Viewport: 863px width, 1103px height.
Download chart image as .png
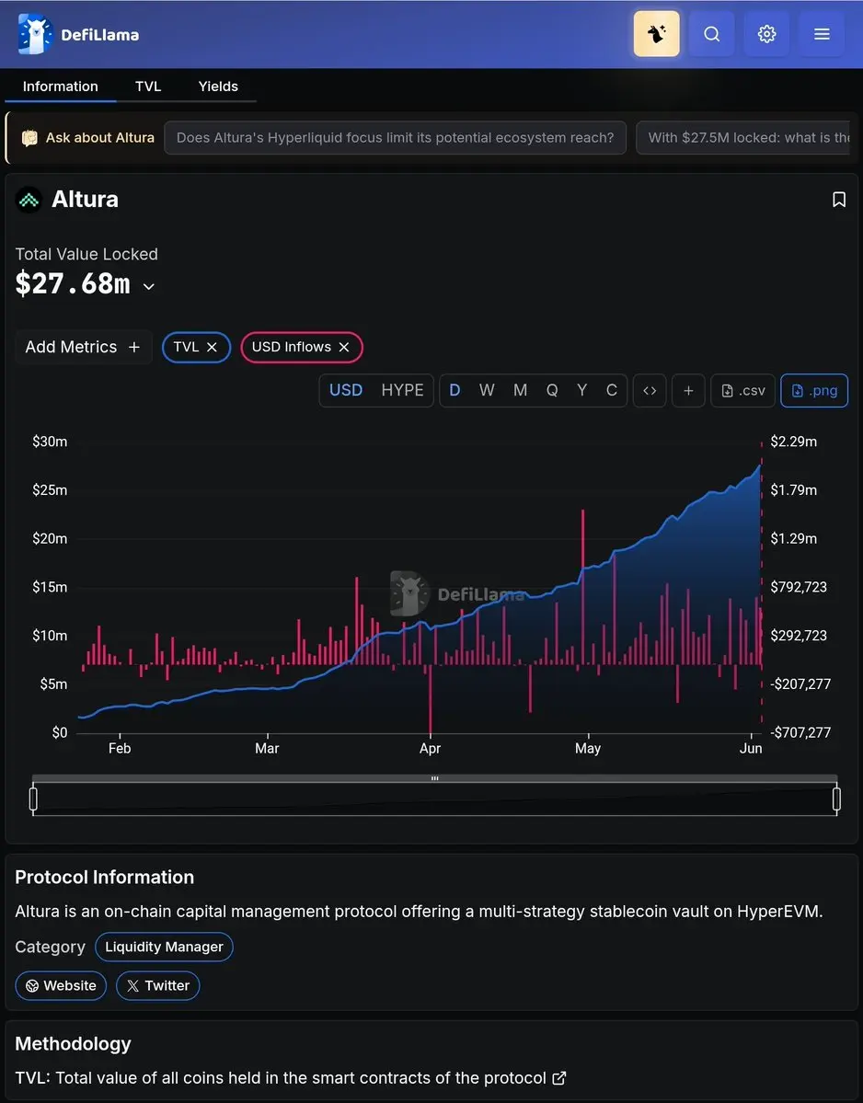coord(814,390)
